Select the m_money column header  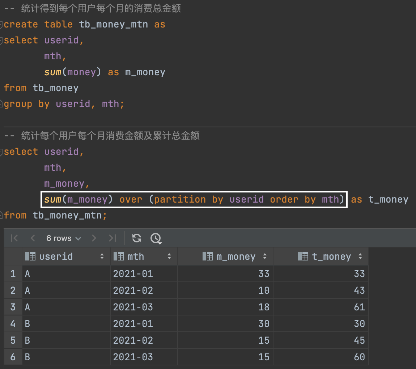(x=235, y=256)
